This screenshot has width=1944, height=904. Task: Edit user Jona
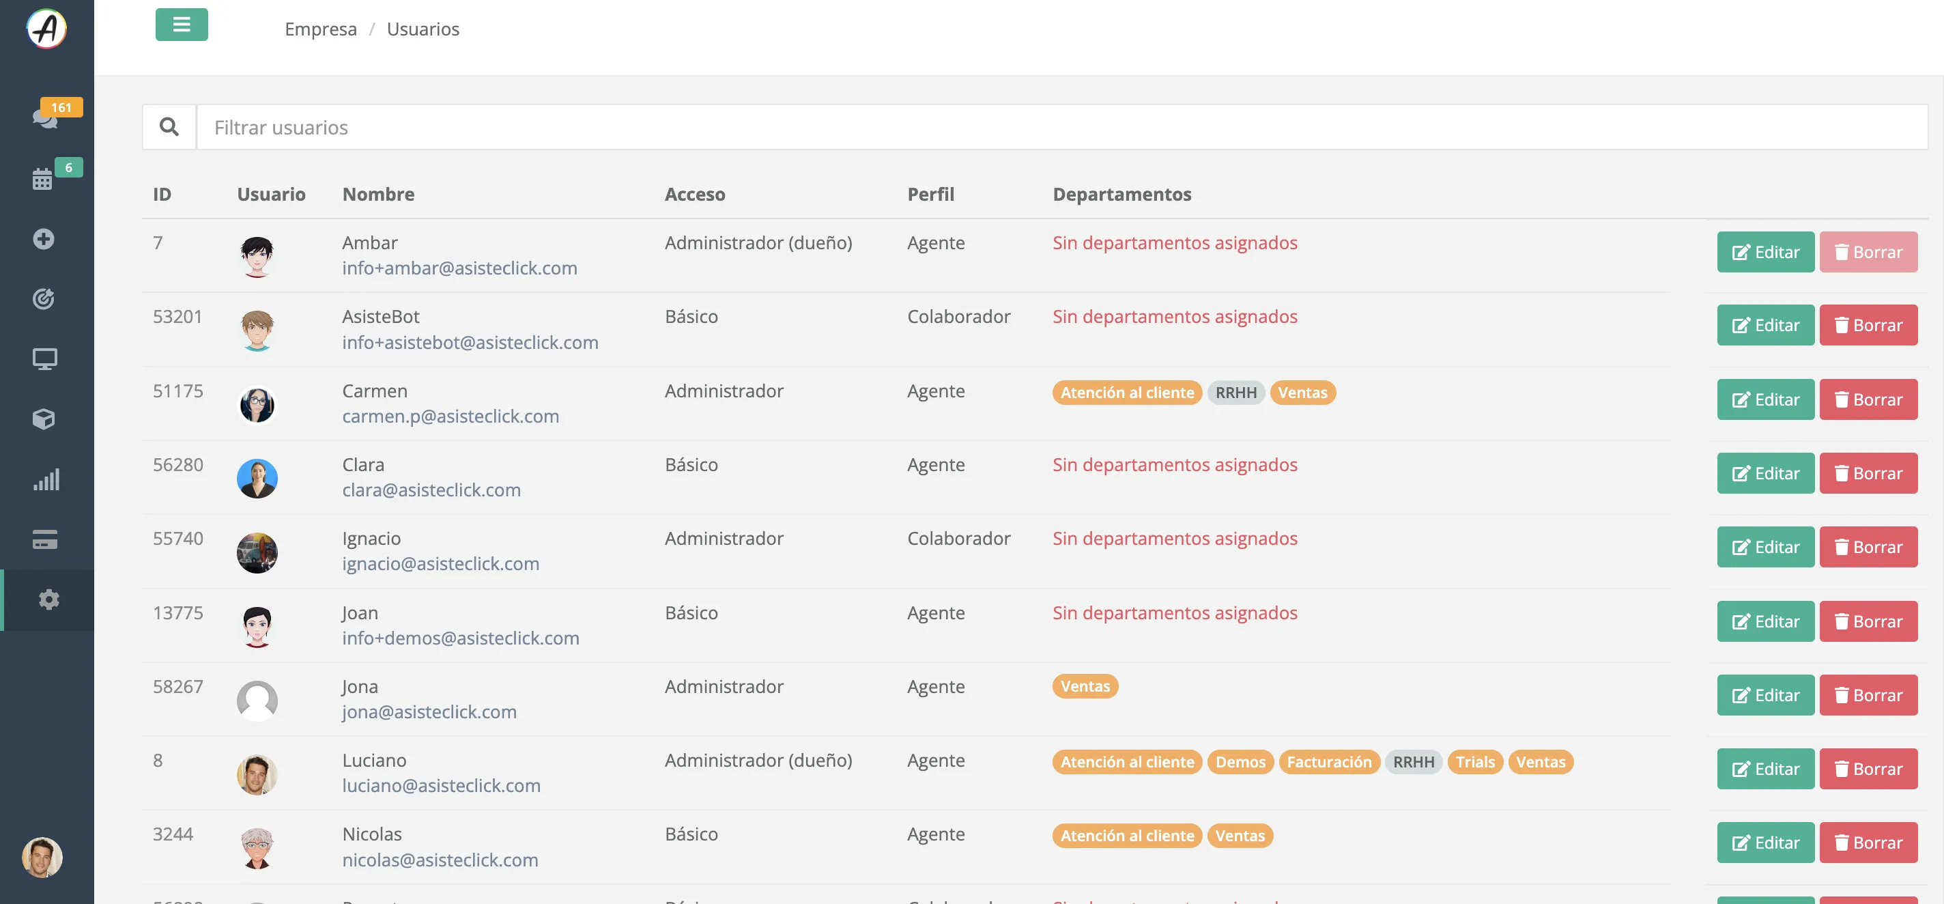click(x=1765, y=695)
